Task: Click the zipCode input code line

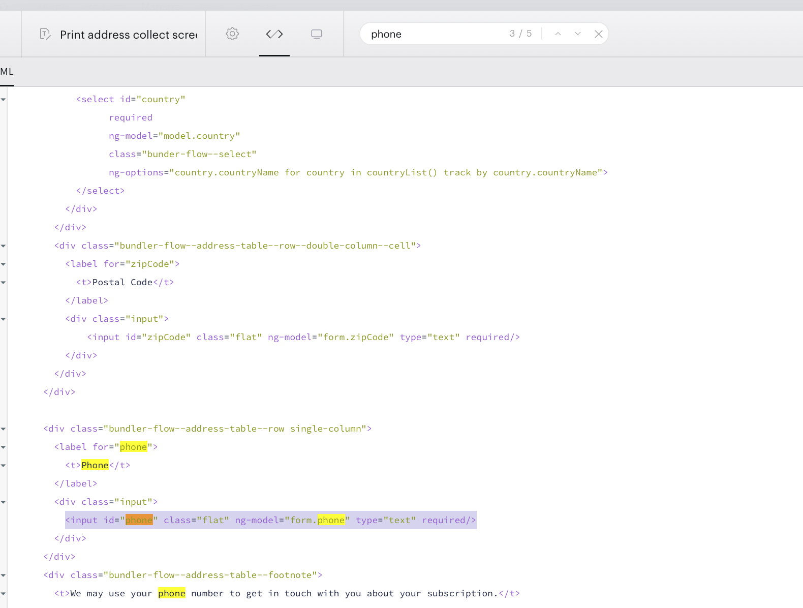Action: [303, 337]
